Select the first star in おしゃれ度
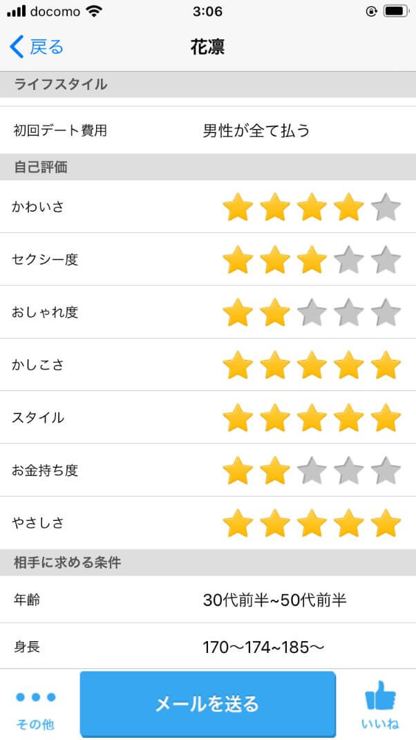Image resolution: width=416 pixels, height=740 pixels. coord(238,312)
